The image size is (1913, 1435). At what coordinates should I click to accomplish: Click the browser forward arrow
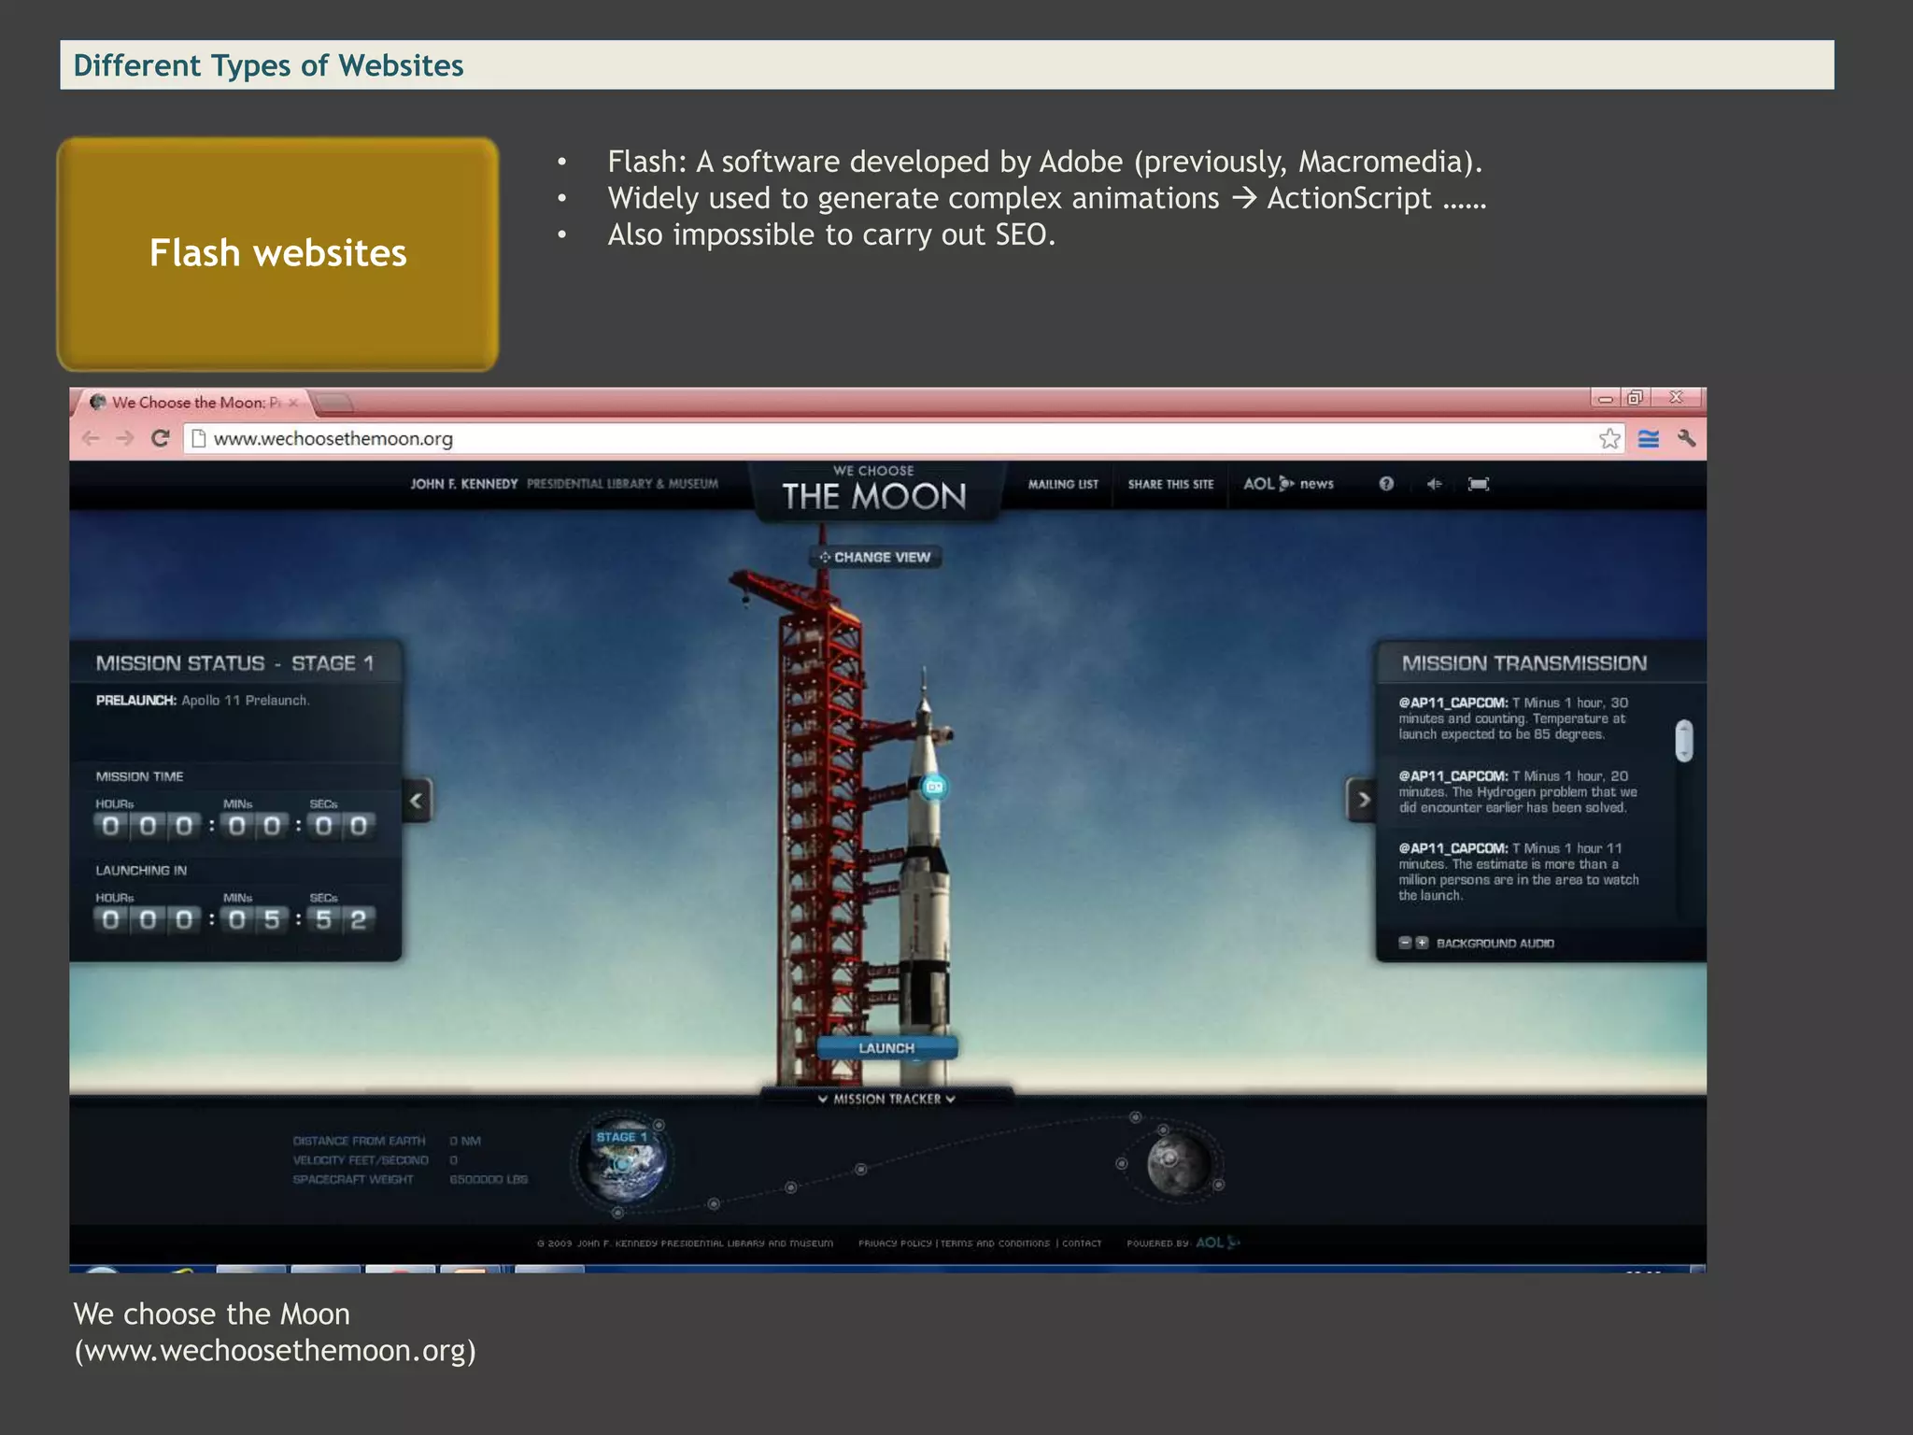pos(125,438)
